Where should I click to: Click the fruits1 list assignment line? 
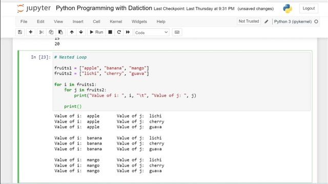coord(101,68)
